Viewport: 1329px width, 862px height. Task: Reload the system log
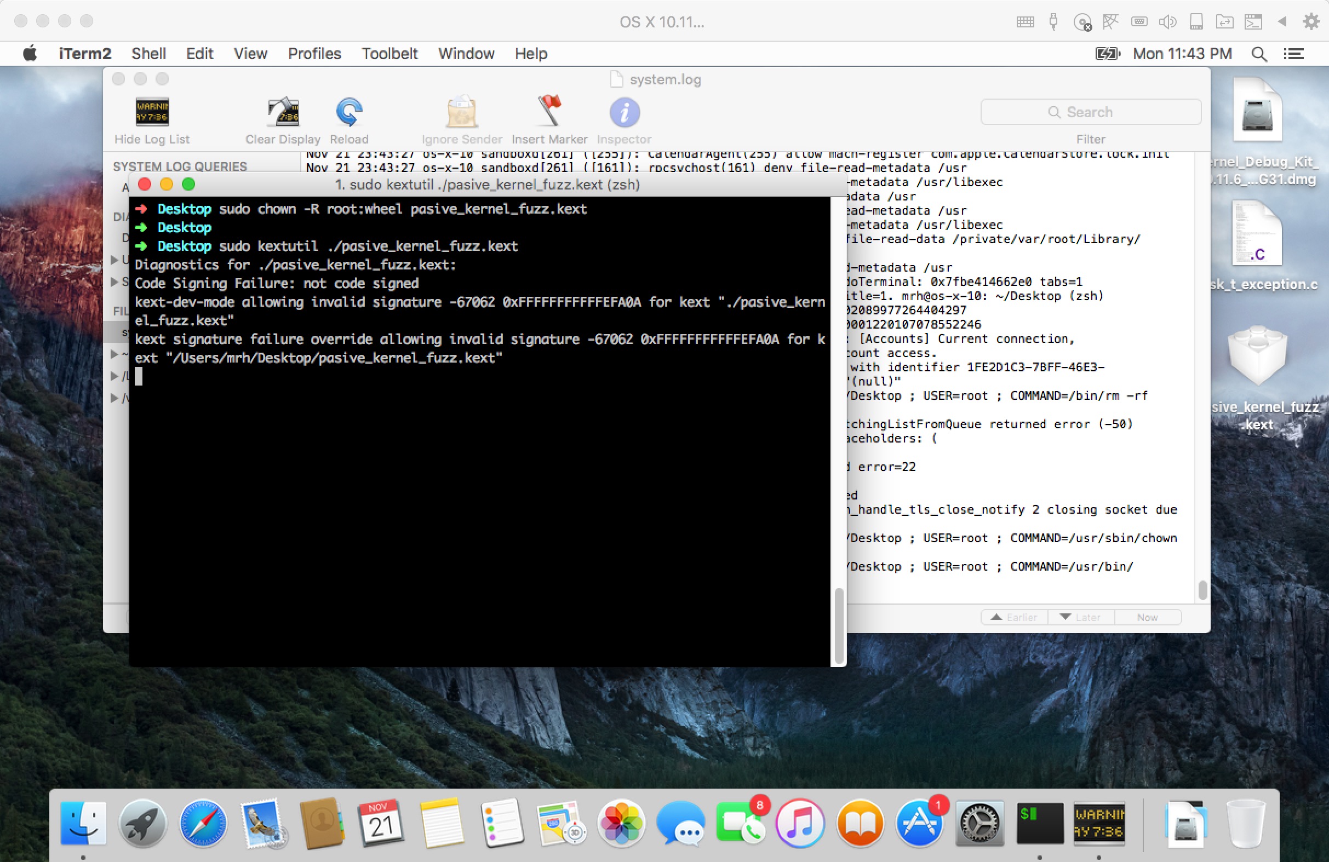[x=349, y=113]
